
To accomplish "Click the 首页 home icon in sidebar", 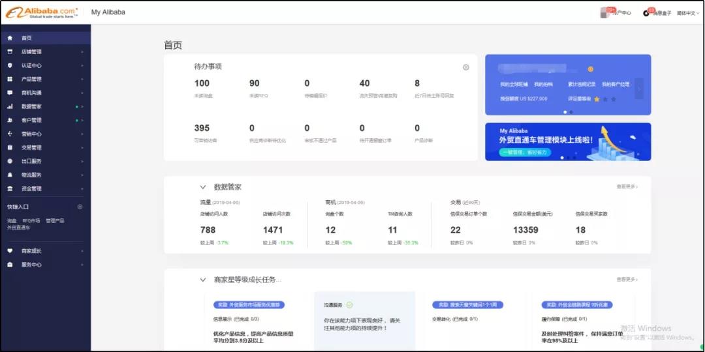I will pyautogui.click(x=10, y=38).
